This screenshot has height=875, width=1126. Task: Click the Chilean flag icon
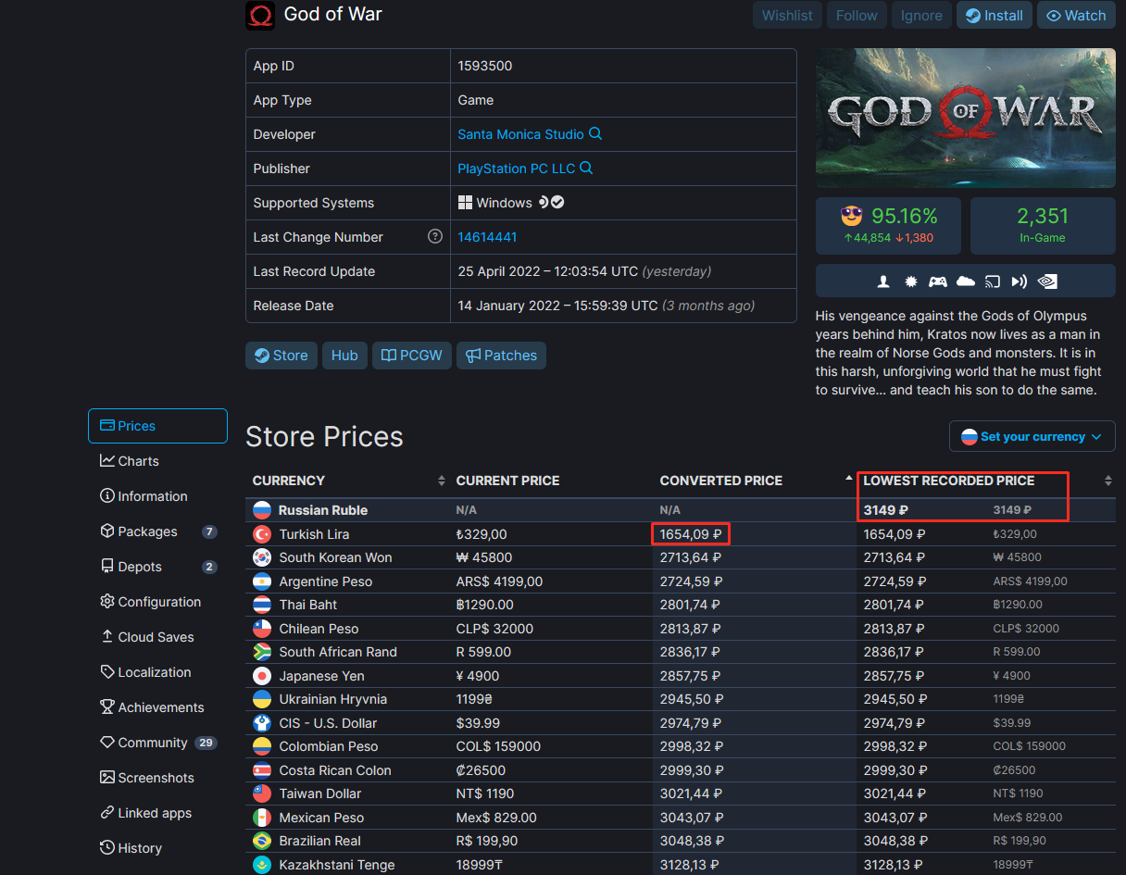pos(262,629)
